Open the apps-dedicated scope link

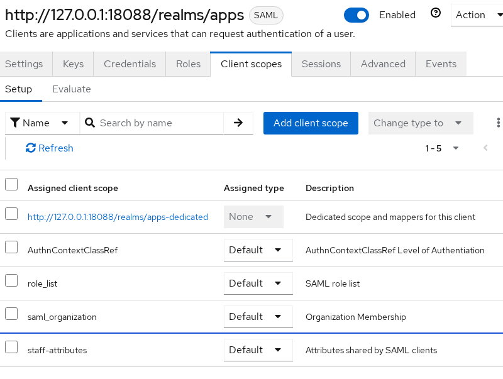click(118, 217)
